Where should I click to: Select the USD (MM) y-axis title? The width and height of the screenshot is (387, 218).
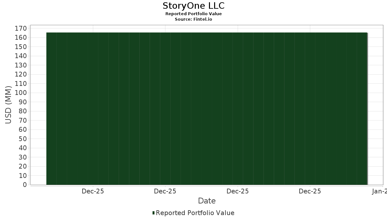[x=8, y=105]
